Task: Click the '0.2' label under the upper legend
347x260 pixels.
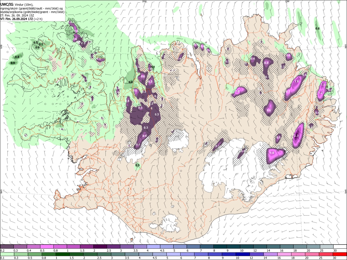Action: [2, 251]
